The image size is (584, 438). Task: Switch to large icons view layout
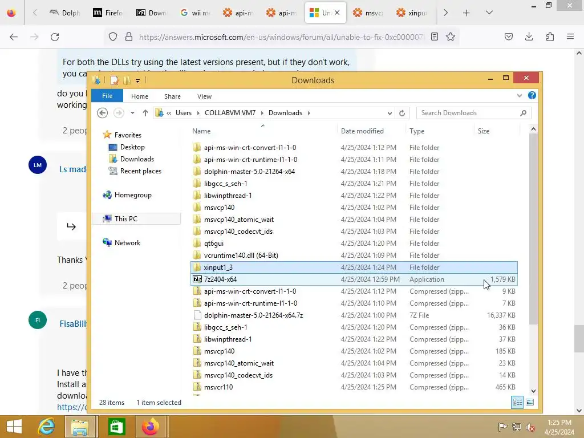click(x=530, y=402)
